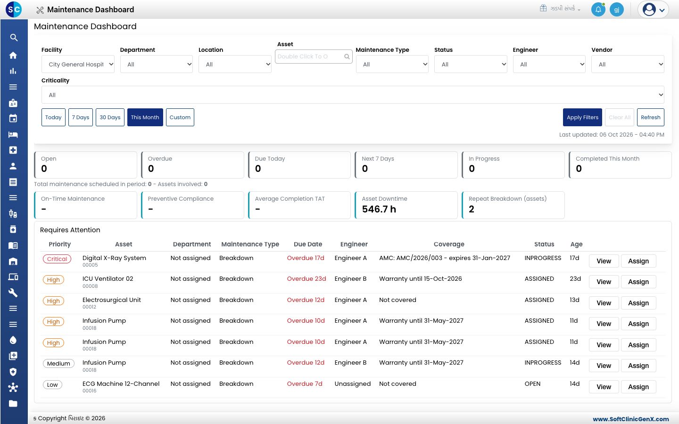Open the Vendor filter dropdown

point(628,64)
